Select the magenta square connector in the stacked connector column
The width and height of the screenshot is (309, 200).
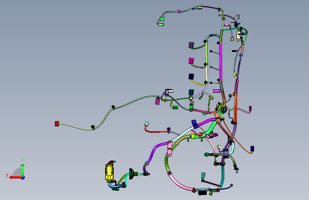point(191,60)
